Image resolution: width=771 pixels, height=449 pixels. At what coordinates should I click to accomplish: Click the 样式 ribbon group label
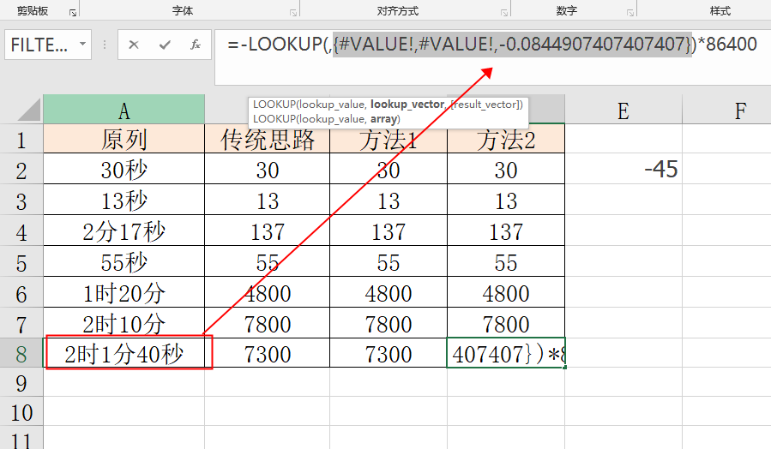(x=720, y=10)
